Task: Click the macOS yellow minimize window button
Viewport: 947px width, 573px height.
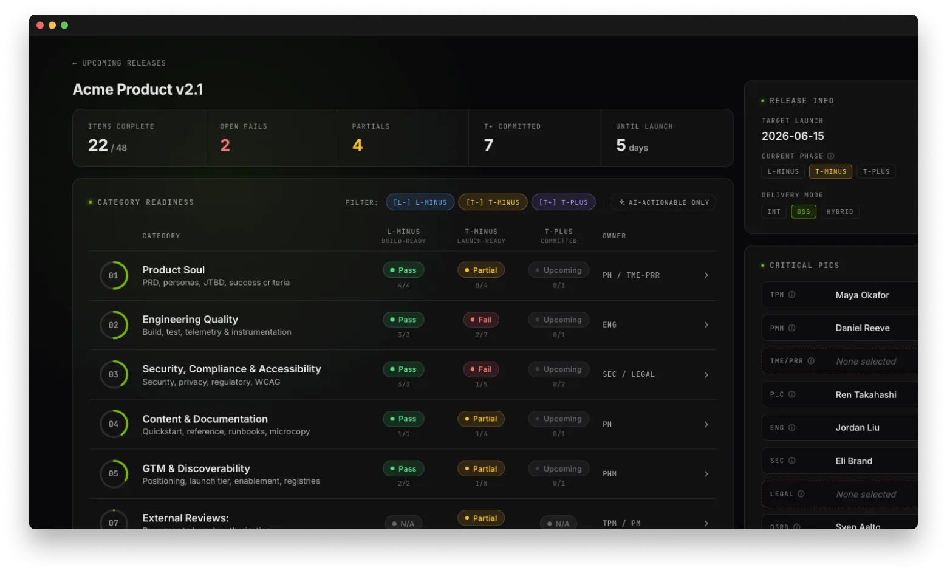Action: tap(52, 26)
